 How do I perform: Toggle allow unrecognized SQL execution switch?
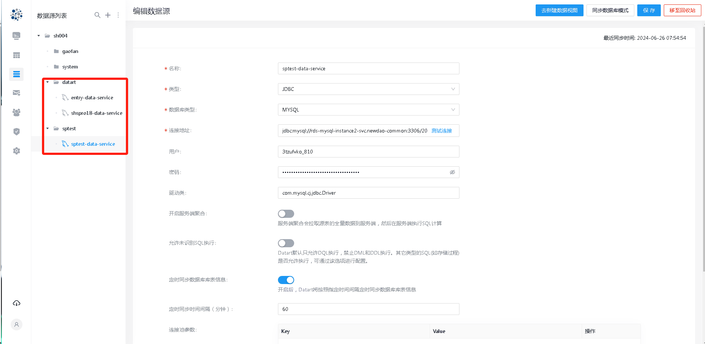(x=286, y=243)
